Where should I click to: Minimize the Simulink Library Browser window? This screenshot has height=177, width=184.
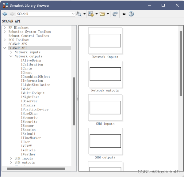pyautogui.click(x=149, y=5)
